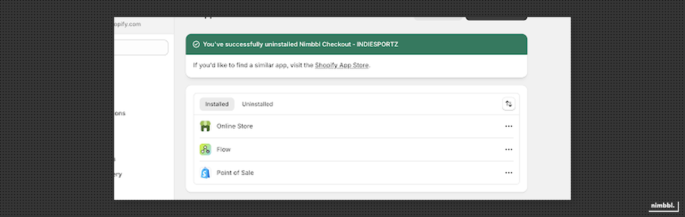This screenshot has height=217, width=685.
Task: Click the Online Store app icon
Action: pos(205,126)
